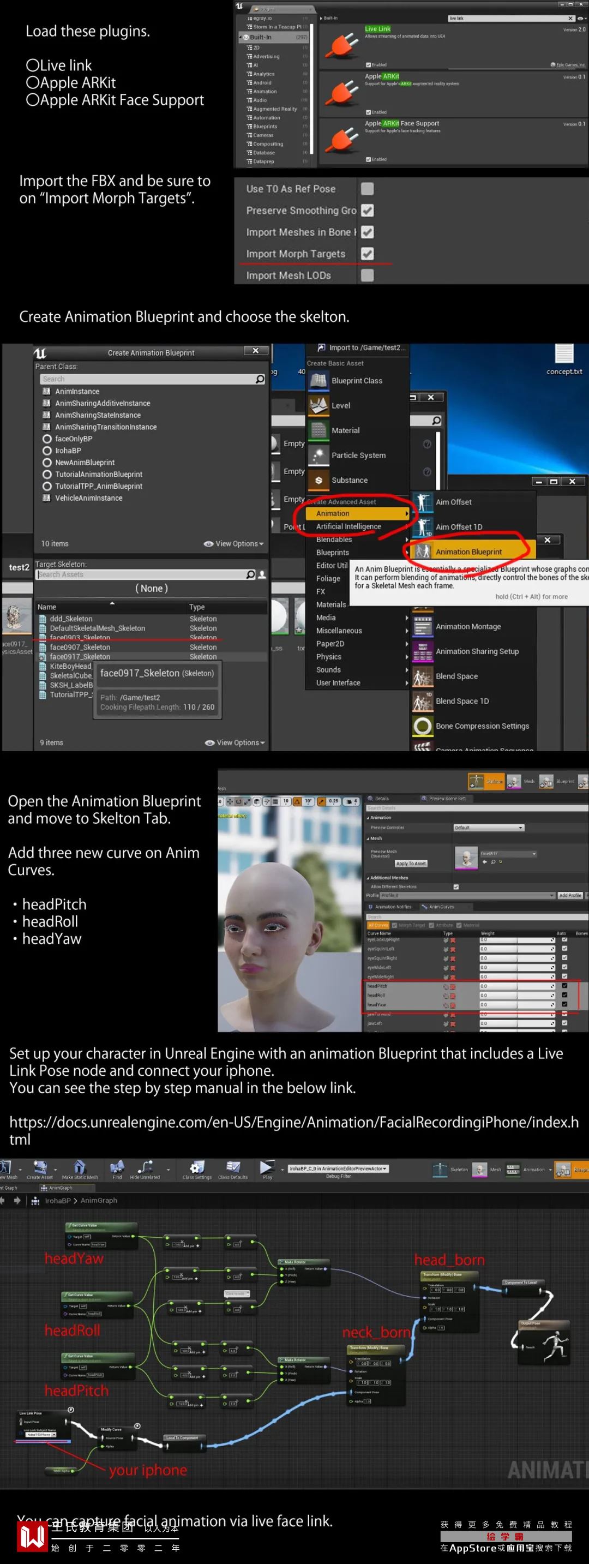Click the Blend Space icon
Viewport: 589px width, 1564px height.
pyautogui.click(x=423, y=676)
